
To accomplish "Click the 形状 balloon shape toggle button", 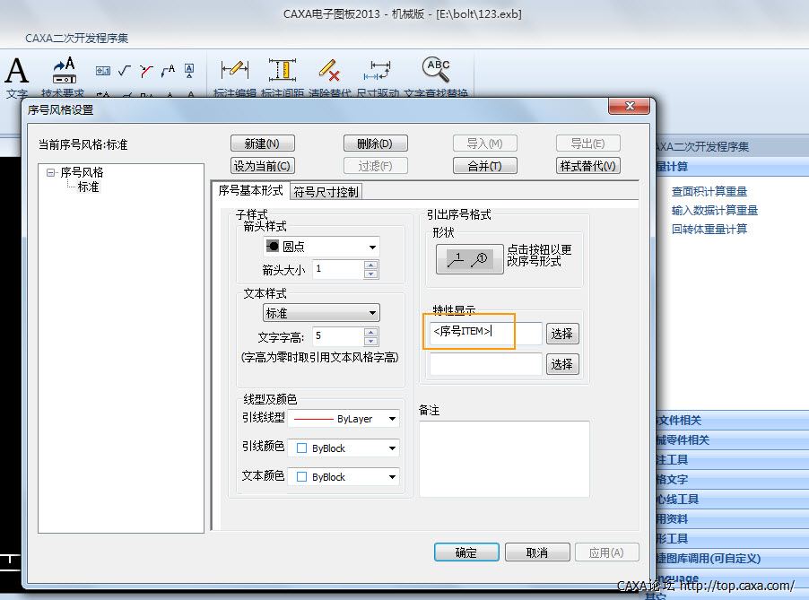I will (x=468, y=259).
